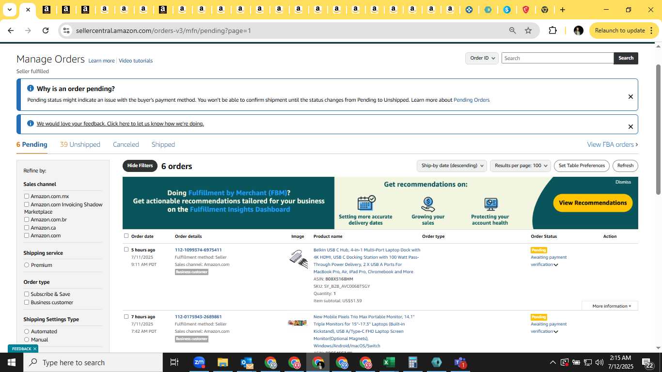Open Set Table Preferences
This screenshot has width=662, height=372.
(x=582, y=166)
